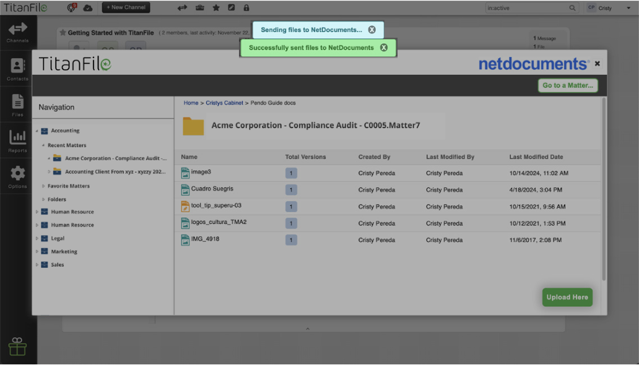This screenshot has height=365, width=639.
Task: Expand the Accounting Client From xyz matter
Action: 49,171
